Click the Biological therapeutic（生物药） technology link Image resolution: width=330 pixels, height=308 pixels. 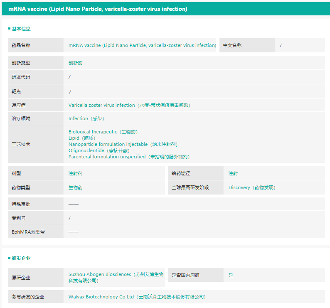[103, 132]
